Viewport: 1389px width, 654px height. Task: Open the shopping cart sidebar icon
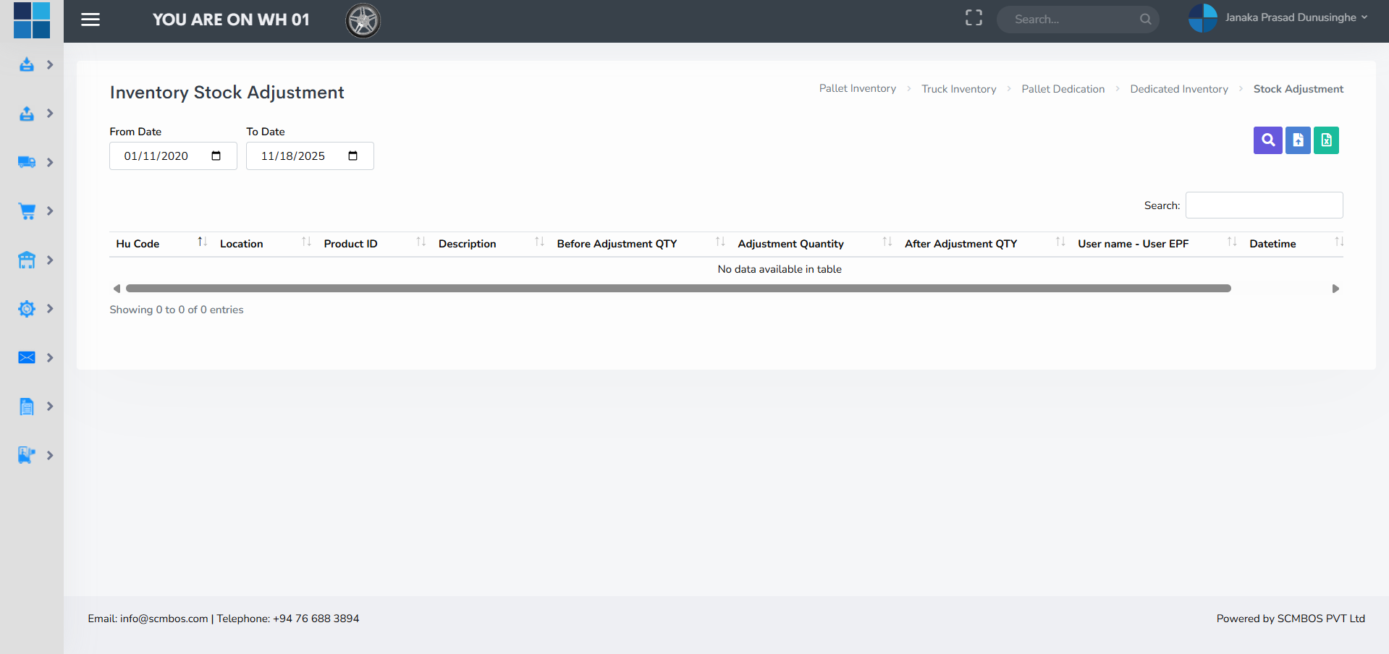(27, 211)
